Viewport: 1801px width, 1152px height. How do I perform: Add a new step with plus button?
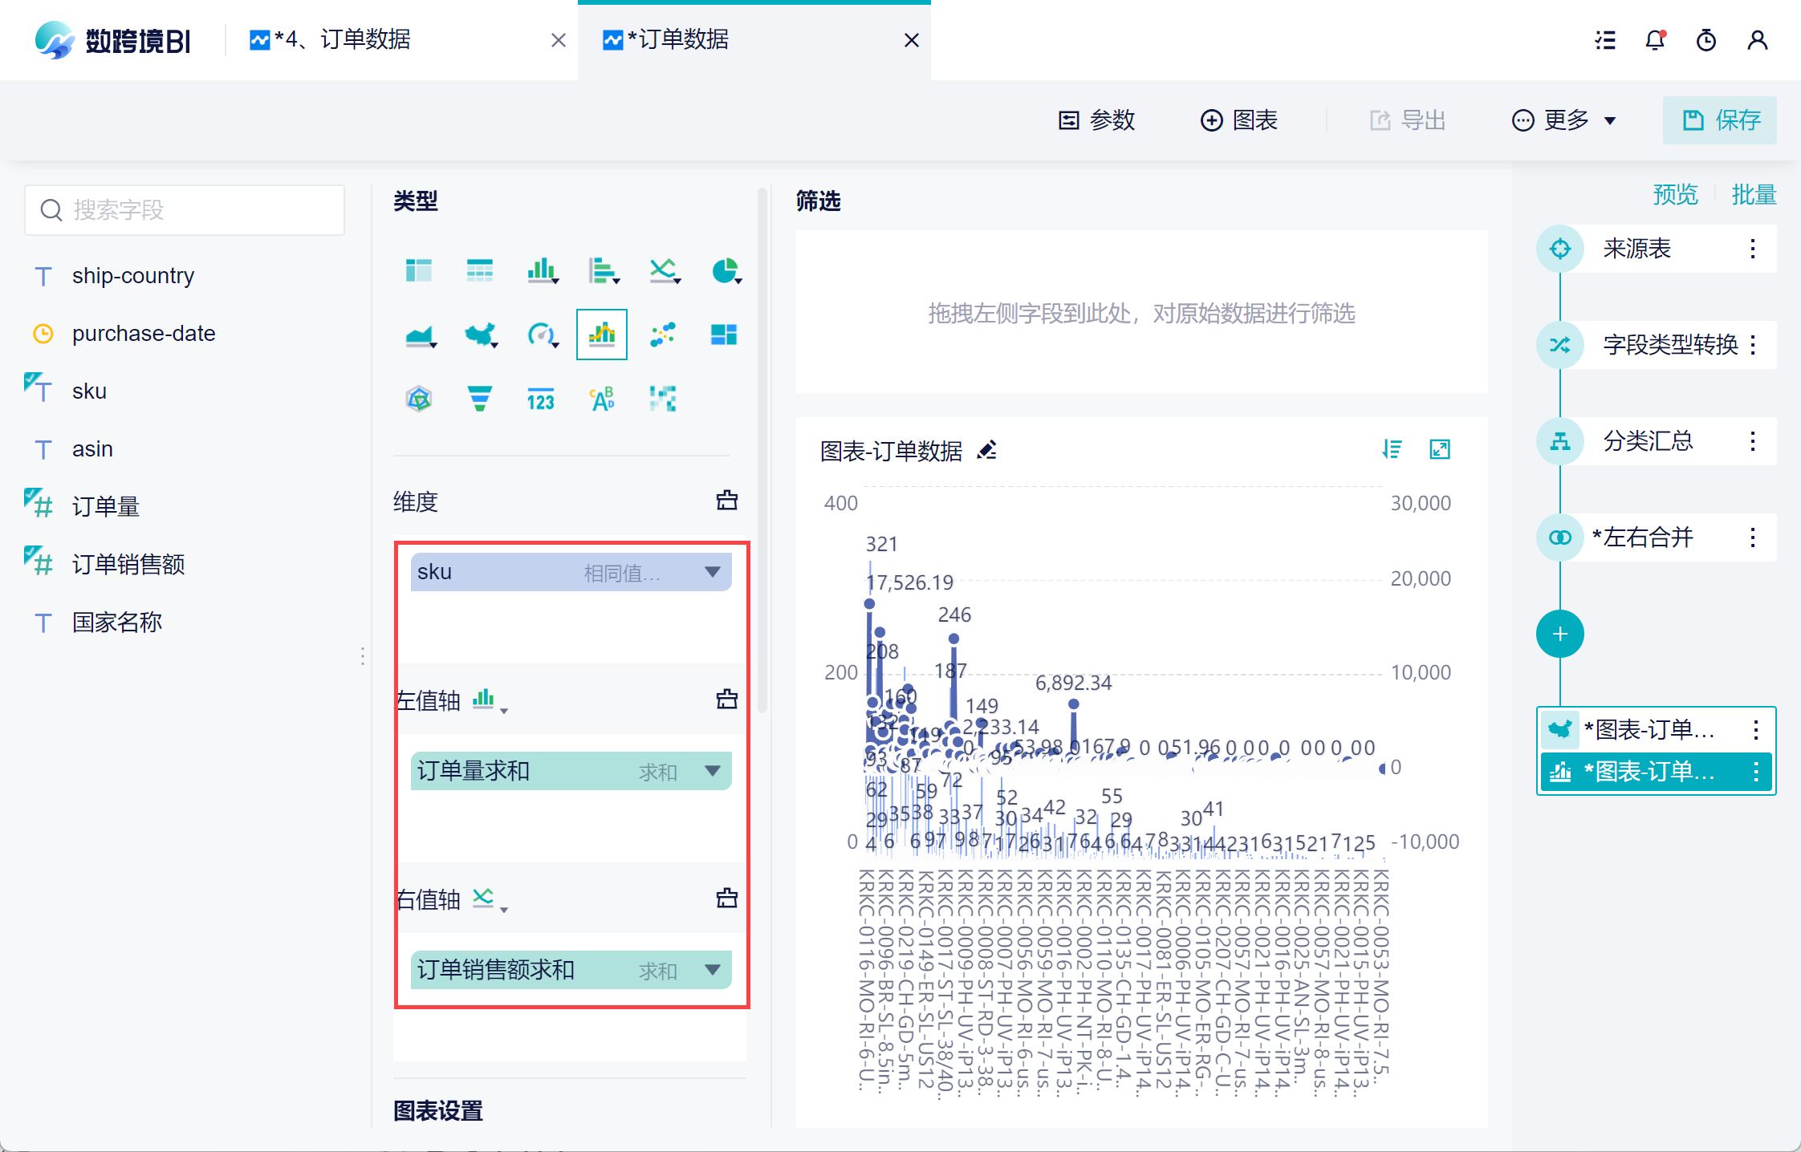coord(1559,634)
